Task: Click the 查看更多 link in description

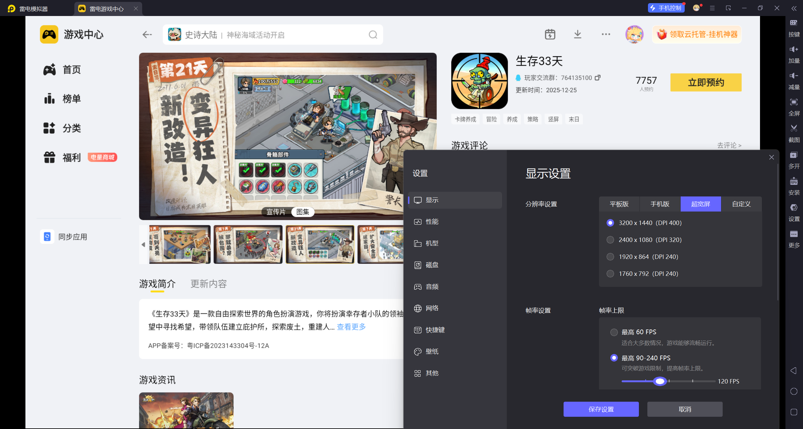Action: coord(351,327)
